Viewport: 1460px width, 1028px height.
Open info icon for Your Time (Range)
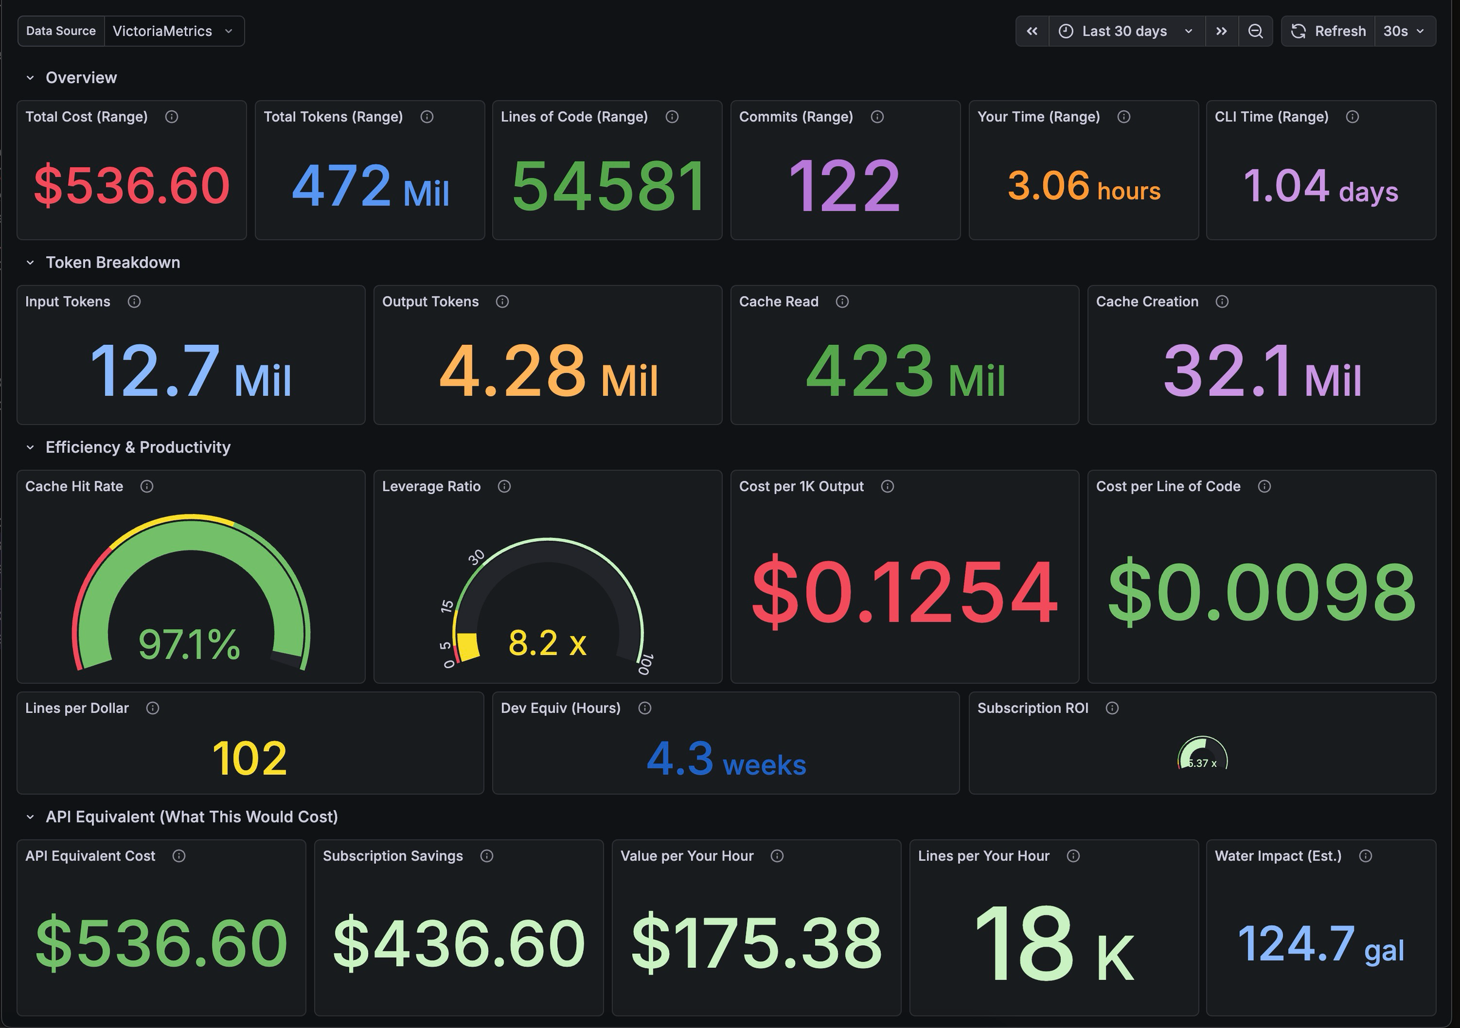pos(1124,117)
